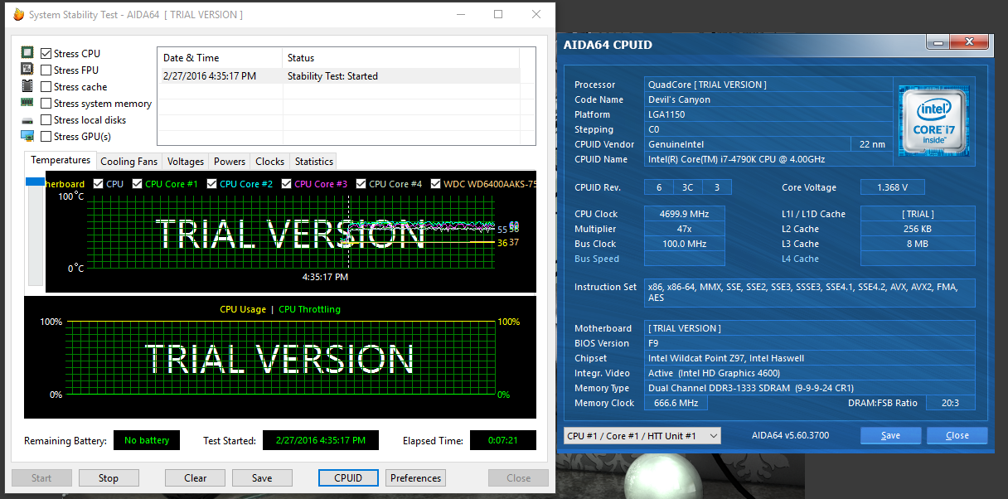Click the FPU percent chip icon

(27, 70)
